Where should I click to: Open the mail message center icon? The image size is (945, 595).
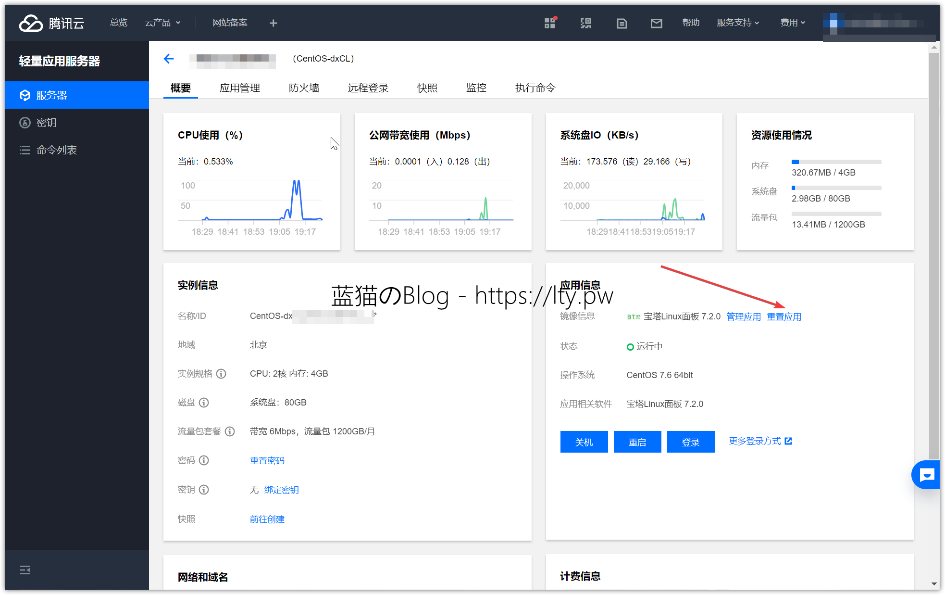click(x=656, y=23)
